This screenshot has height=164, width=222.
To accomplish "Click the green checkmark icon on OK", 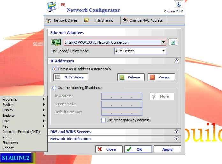I will click(129, 149).
